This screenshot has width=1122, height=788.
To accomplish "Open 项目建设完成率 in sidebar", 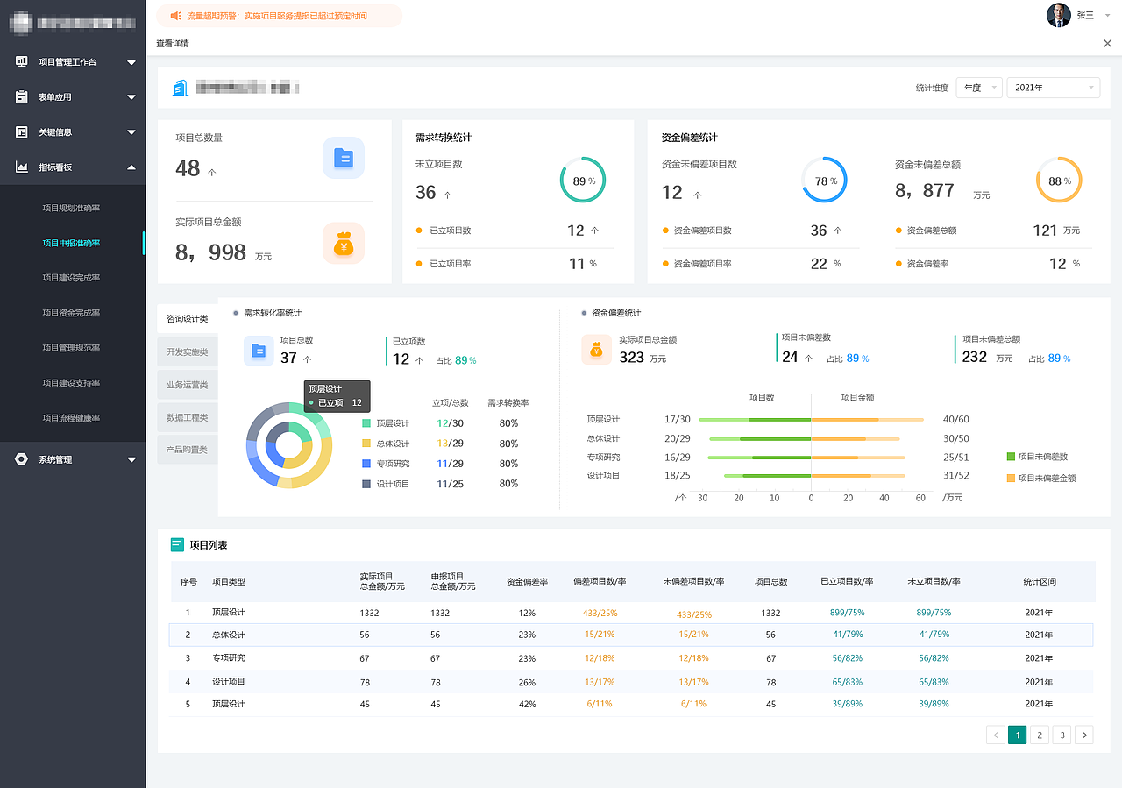I will (x=72, y=278).
